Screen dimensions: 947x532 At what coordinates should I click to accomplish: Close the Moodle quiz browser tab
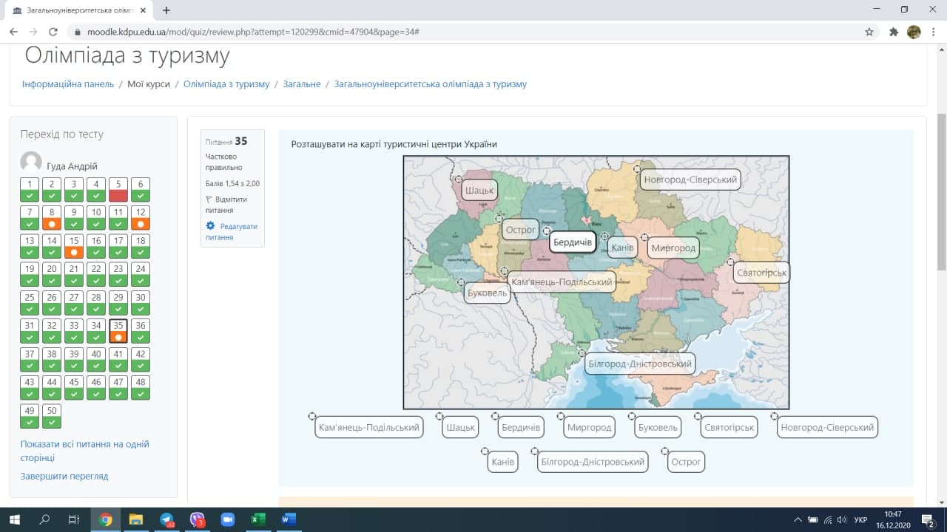(x=143, y=10)
